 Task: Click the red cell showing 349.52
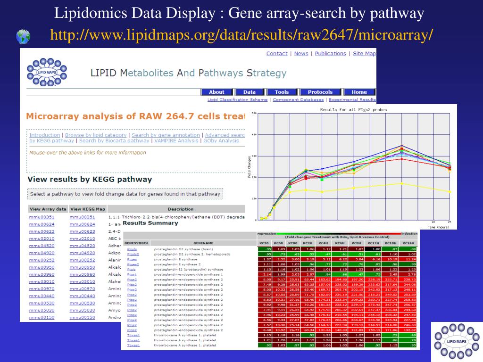(x=391, y=295)
